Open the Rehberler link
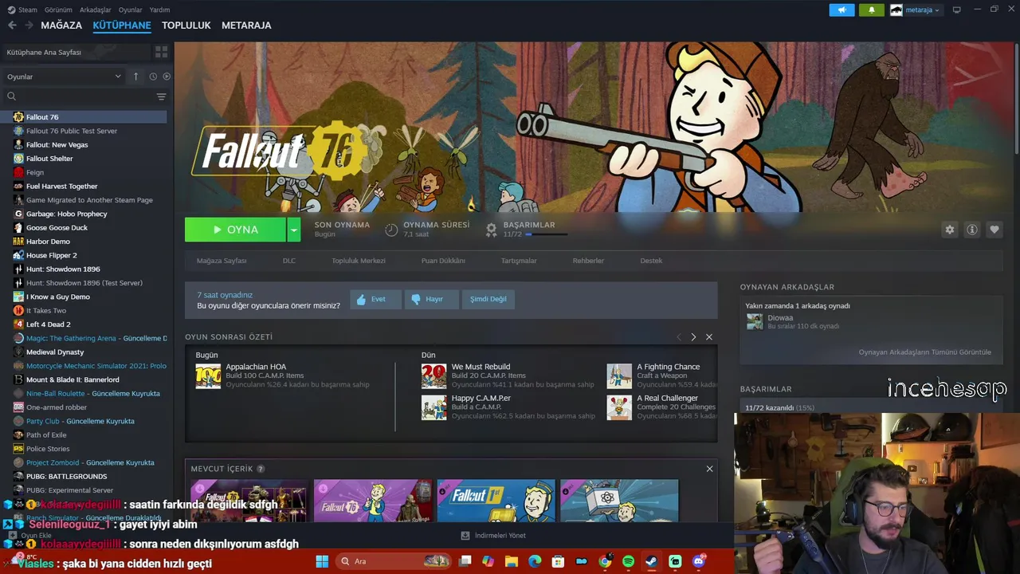This screenshot has height=574, width=1020. [588, 261]
